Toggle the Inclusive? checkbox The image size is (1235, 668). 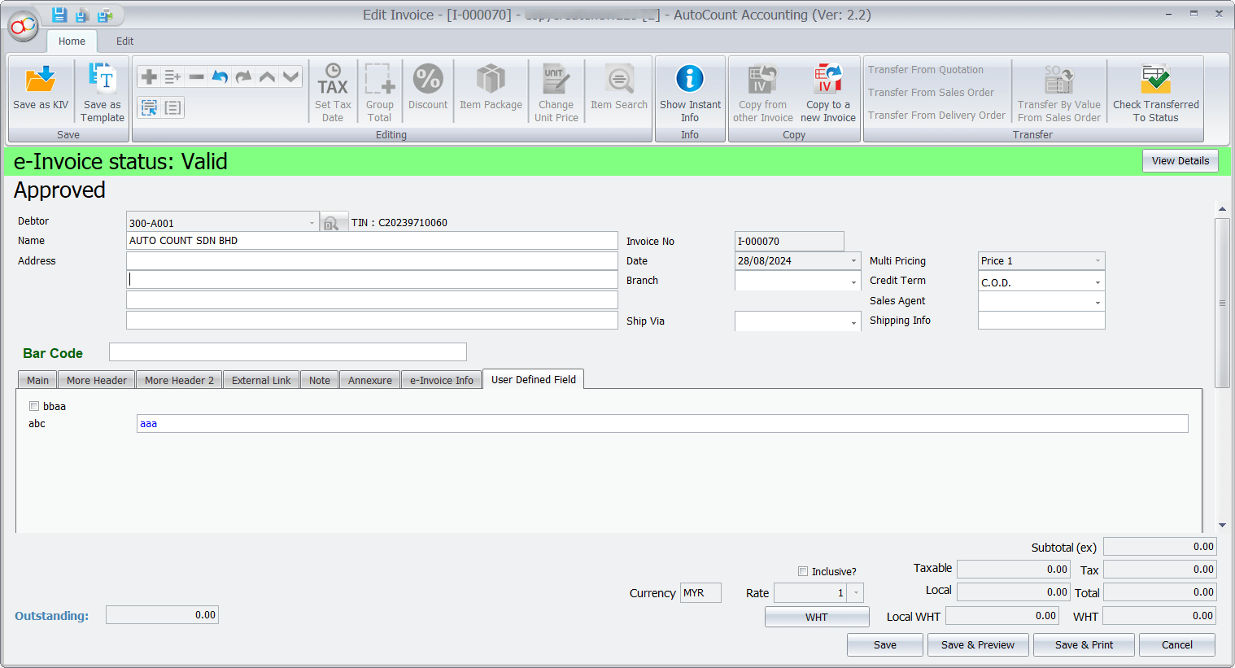tap(803, 571)
